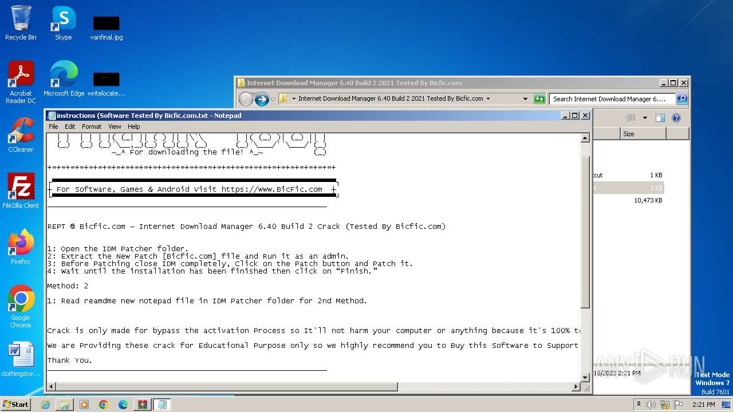733x412 pixels.
Task: Open the Recycle Bin desktop icon
Action: pos(21,23)
